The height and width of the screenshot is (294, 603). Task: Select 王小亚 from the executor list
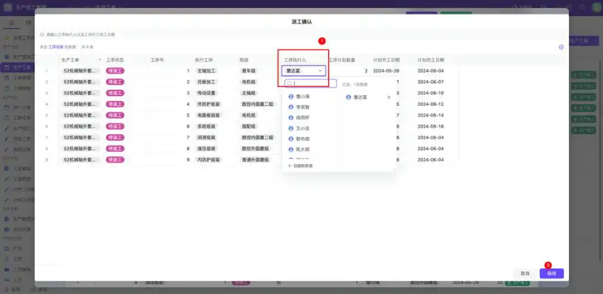(303, 129)
